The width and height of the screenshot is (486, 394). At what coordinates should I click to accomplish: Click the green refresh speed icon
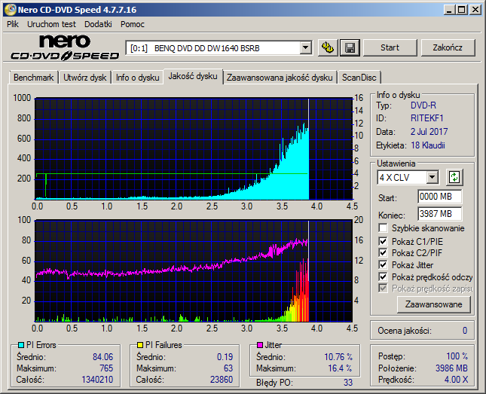click(454, 177)
